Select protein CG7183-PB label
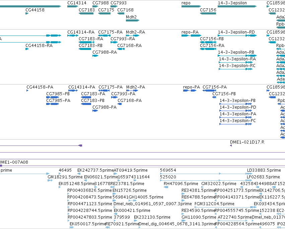This screenshot has width=285, height=229. click(x=93, y=101)
